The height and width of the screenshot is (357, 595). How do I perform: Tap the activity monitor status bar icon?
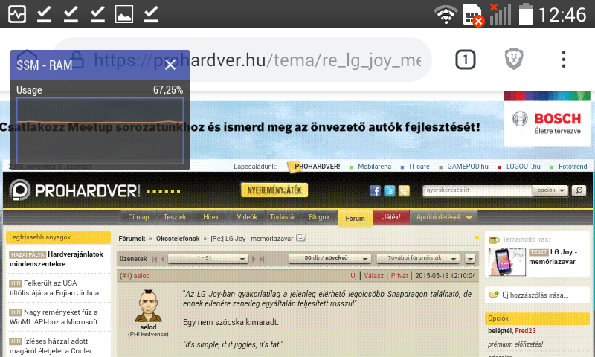[x=17, y=14]
